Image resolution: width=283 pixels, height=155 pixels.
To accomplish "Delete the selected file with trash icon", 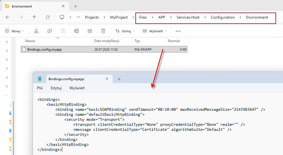I will (103, 31).
